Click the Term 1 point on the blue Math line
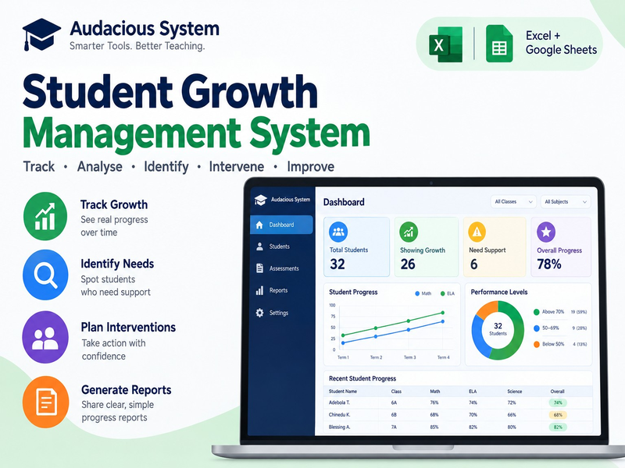Image resolution: width=625 pixels, height=468 pixels. point(343,342)
